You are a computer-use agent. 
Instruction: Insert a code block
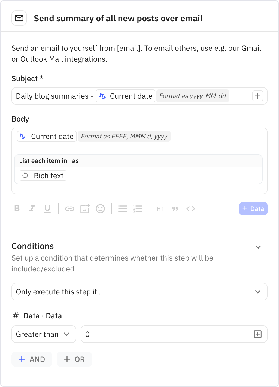tap(190, 209)
